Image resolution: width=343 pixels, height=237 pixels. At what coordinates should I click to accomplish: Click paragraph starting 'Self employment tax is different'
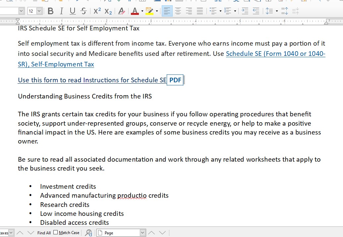pos(172,54)
